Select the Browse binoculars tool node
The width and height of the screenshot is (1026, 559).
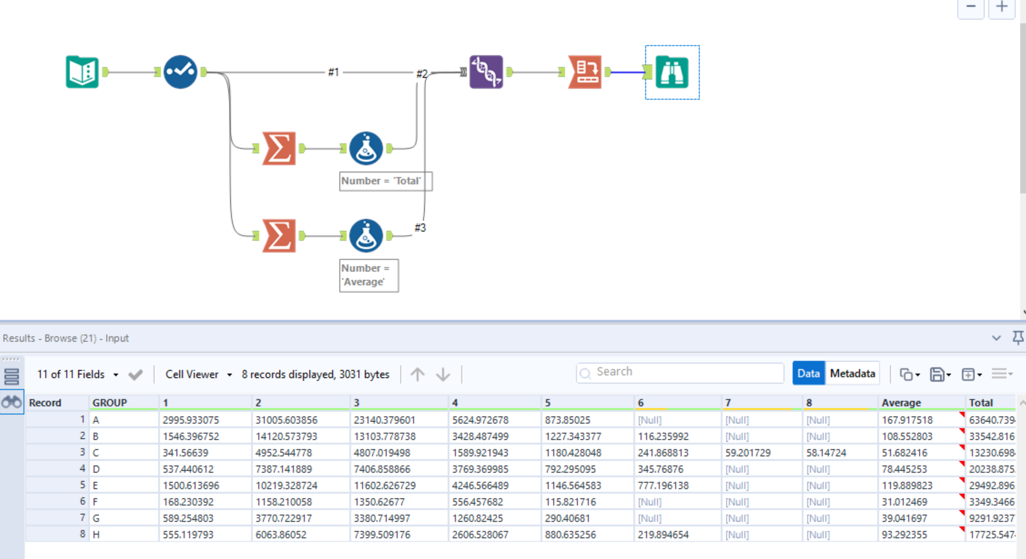click(x=672, y=72)
